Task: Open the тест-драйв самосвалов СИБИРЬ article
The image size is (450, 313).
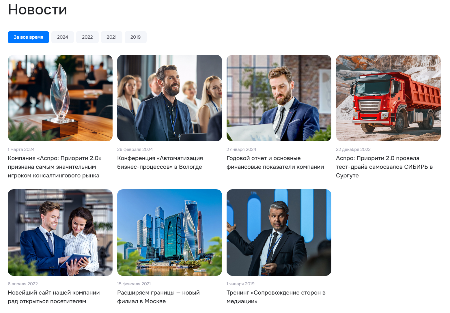Action: pyautogui.click(x=384, y=167)
